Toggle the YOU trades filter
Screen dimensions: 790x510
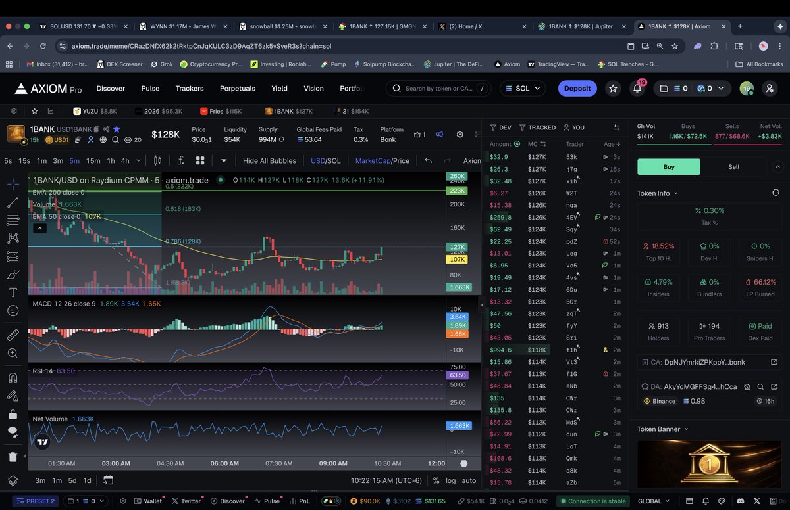[573, 127]
